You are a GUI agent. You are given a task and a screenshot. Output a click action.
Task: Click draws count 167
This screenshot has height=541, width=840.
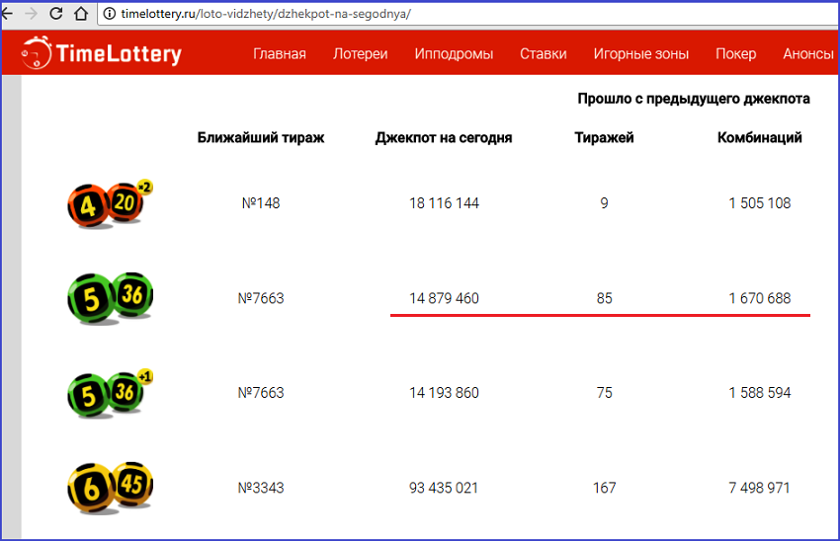[604, 488]
